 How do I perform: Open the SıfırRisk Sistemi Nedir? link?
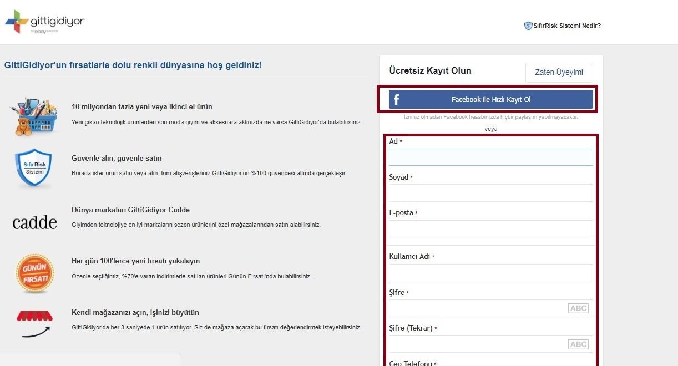pyautogui.click(x=567, y=26)
